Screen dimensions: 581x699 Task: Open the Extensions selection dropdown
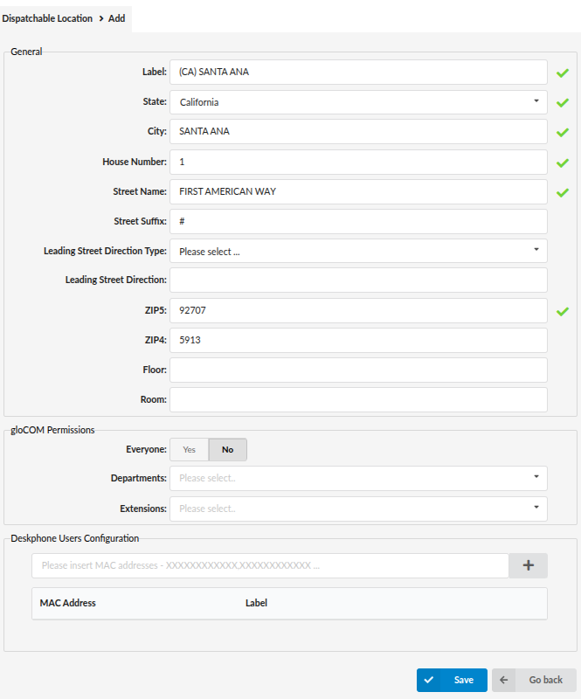tap(358, 509)
